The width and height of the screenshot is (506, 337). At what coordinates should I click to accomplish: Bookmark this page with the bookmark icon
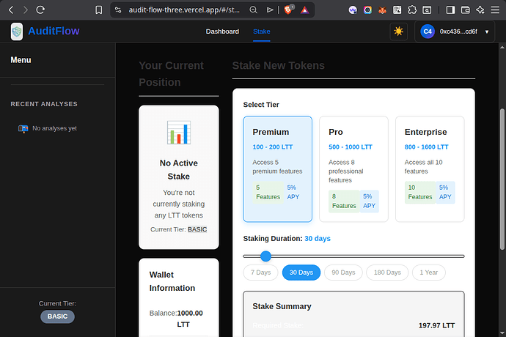pyautogui.click(x=99, y=10)
